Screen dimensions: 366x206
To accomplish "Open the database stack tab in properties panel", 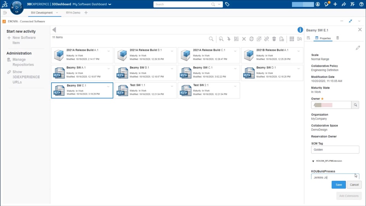I will click(x=337, y=38).
